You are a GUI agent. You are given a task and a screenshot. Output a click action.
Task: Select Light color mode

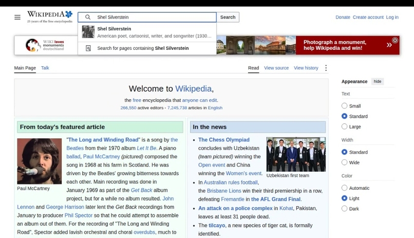click(344, 198)
